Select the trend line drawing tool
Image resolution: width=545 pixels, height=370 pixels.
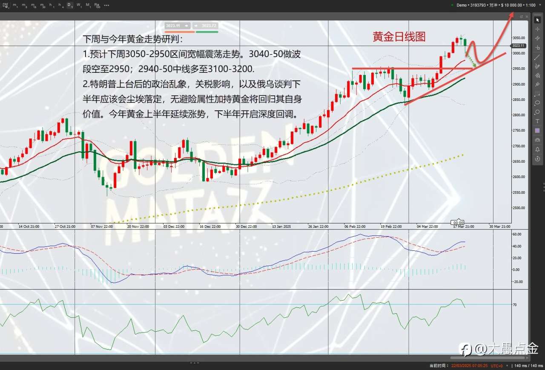pyautogui.click(x=537, y=57)
